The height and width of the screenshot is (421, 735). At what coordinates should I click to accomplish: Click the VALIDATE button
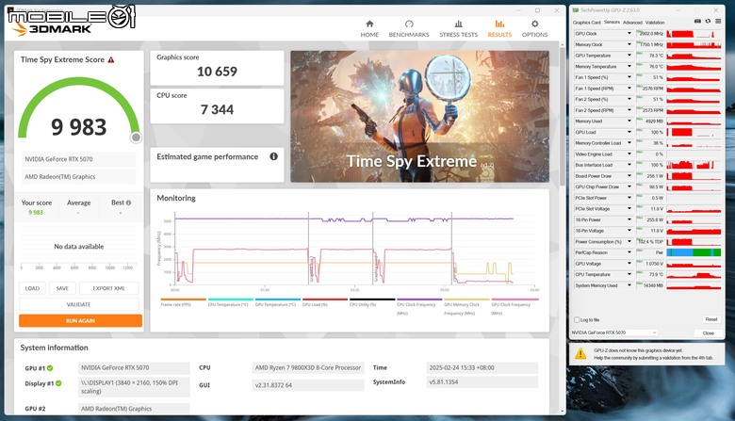[x=79, y=304]
